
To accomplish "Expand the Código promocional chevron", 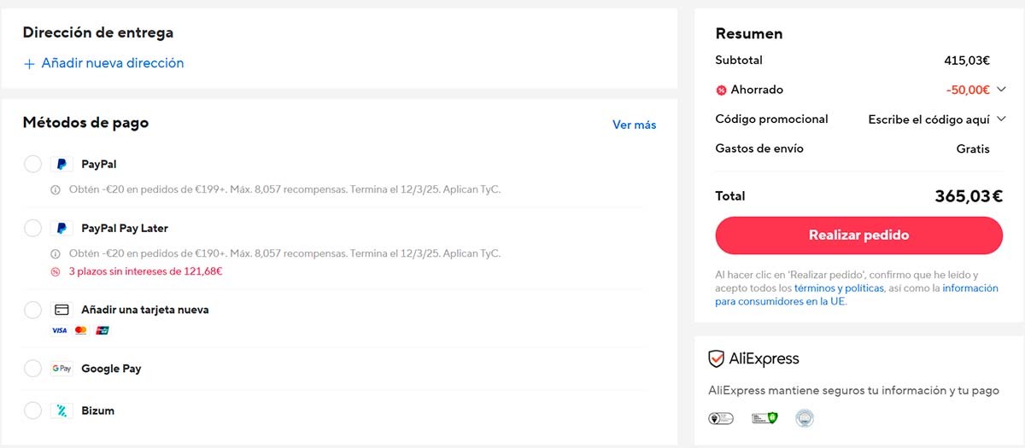I will 1001,119.
